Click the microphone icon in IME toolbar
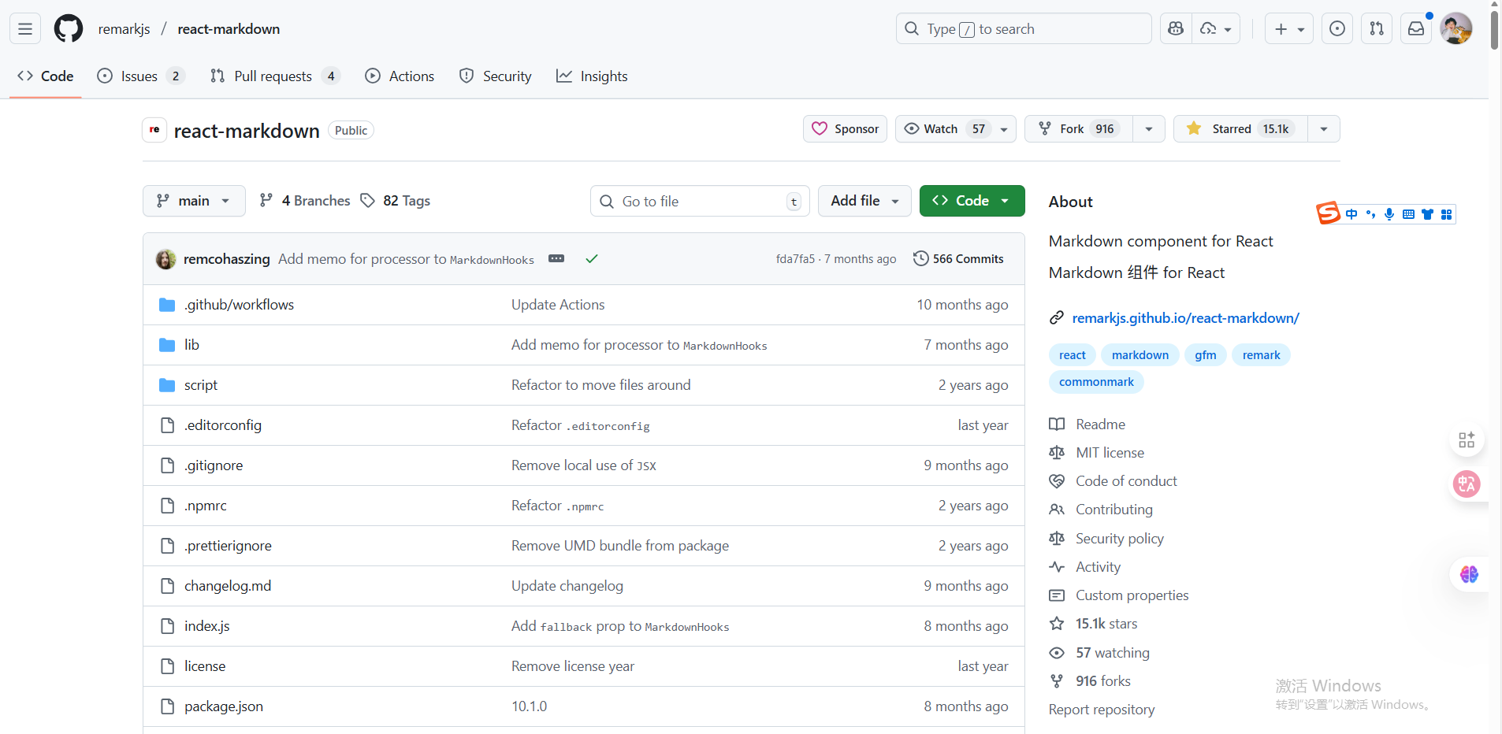 click(1389, 214)
